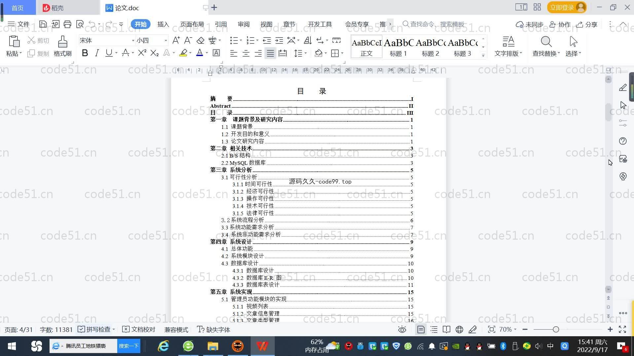Click the pen icon in right sidebar
This screenshot has height=356, width=634.
[623, 87]
